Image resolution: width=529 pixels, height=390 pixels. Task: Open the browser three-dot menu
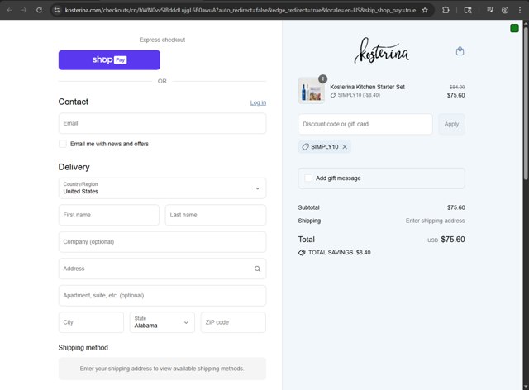click(520, 10)
